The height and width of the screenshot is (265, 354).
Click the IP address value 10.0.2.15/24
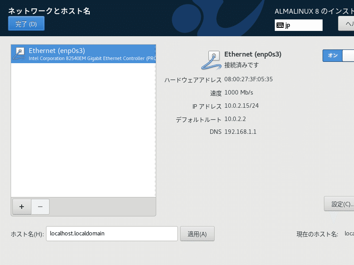pos(241,106)
